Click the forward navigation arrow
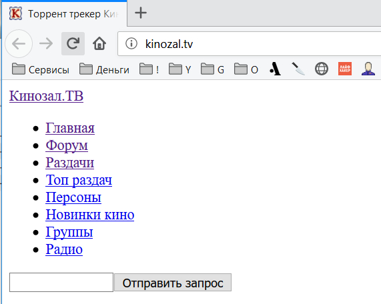Viewport: 381px width, 304px height. click(46, 44)
